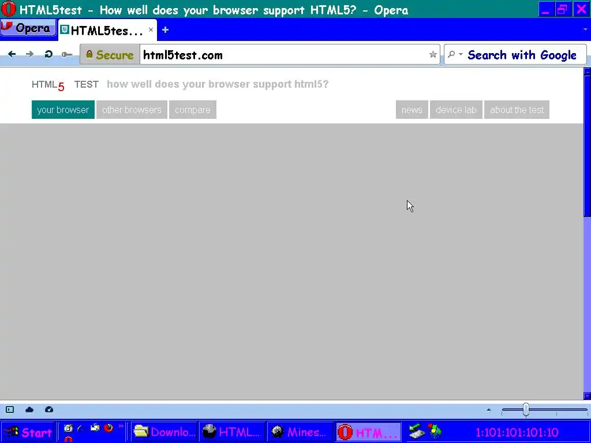
Task: Switch to Downloads taskbar window
Action: (x=164, y=431)
